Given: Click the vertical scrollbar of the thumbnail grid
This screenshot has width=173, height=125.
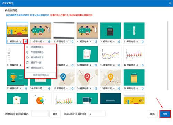Looking at the screenshot, I should 167,56.
